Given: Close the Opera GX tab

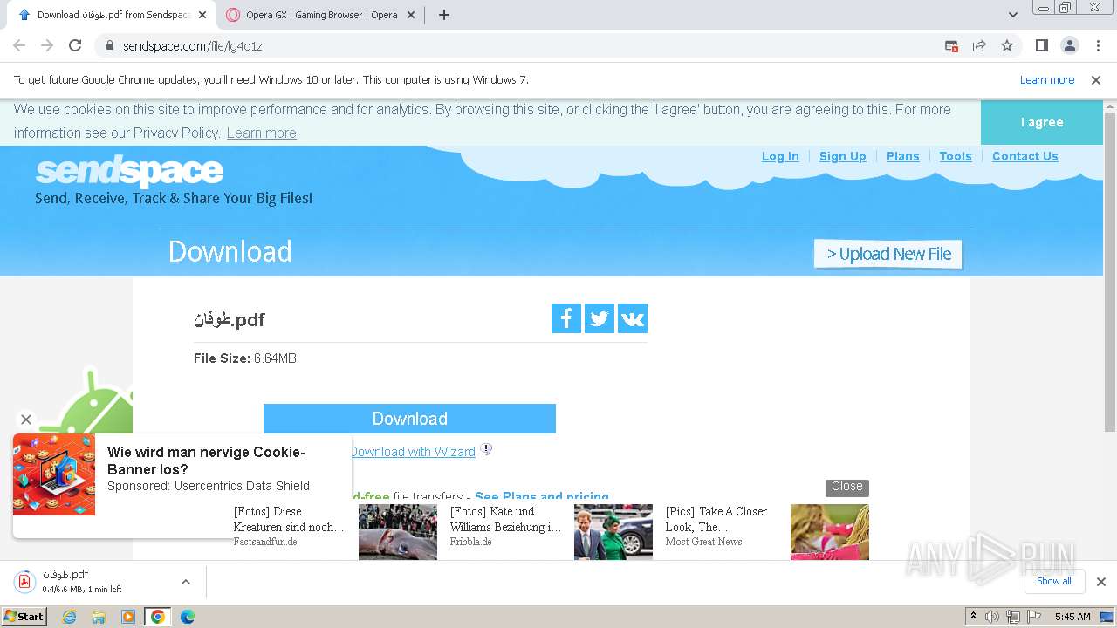Looking at the screenshot, I should 410,15.
